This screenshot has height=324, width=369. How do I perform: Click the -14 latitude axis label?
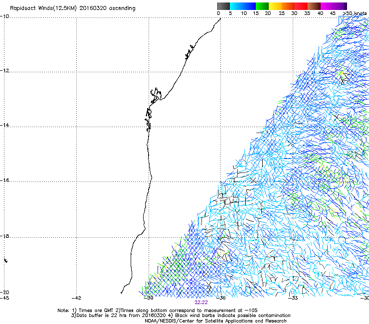4,125
